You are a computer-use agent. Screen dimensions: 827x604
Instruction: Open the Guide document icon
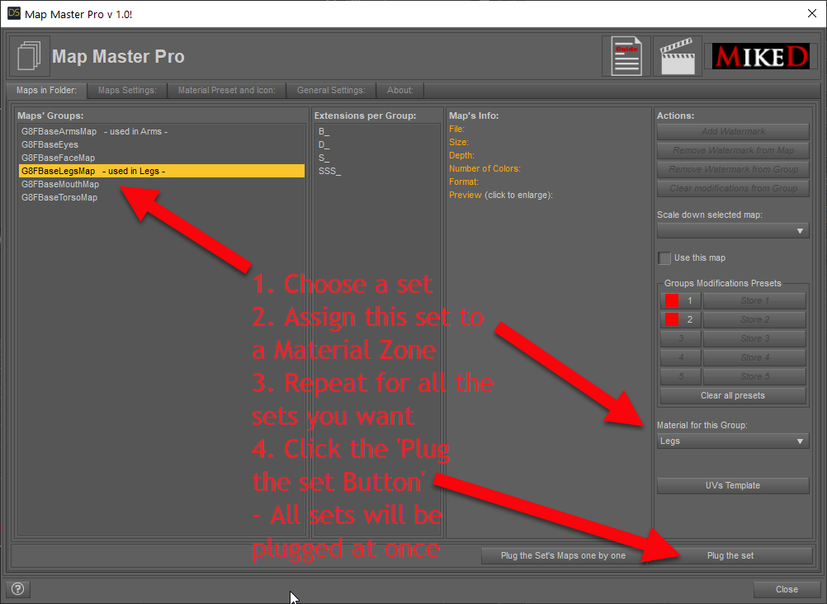[626, 56]
